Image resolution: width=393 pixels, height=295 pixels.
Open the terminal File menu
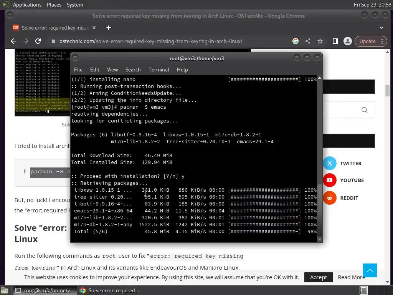click(78, 70)
